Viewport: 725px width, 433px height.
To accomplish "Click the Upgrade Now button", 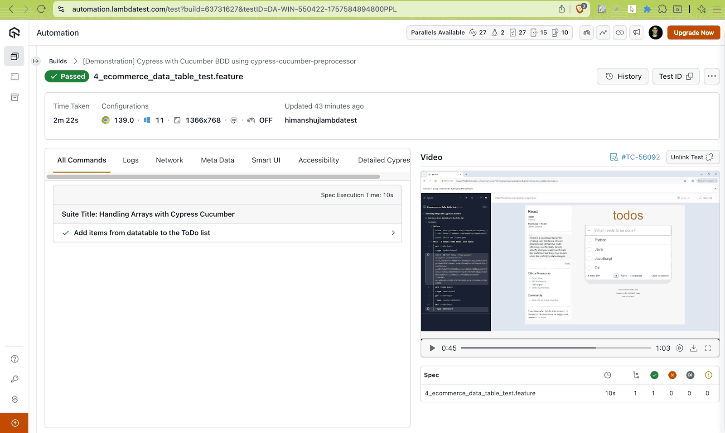I will (x=693, y=32).
